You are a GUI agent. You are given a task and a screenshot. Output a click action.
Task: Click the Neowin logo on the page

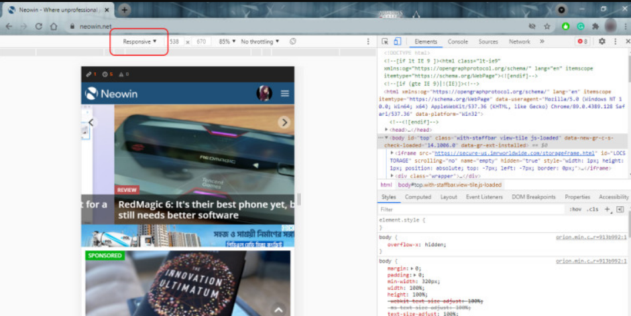(x=111, y=94)
